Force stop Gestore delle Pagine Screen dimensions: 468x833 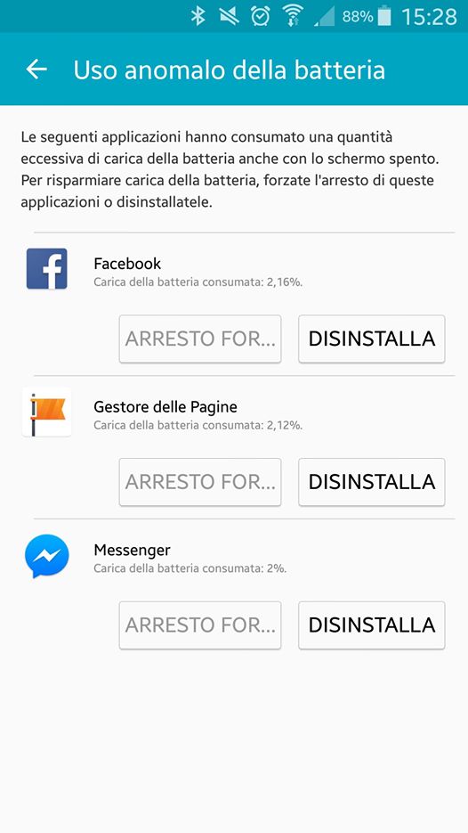[x=200, y=482]
